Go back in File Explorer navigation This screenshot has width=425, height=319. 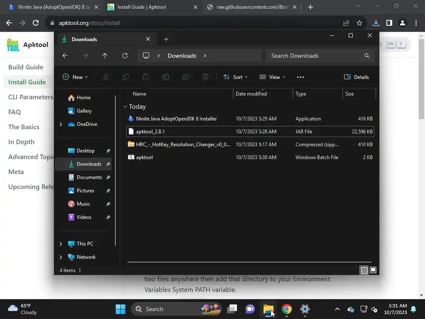coord(65,56)
